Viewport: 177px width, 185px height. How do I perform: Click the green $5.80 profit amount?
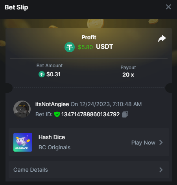coord(85,47)
